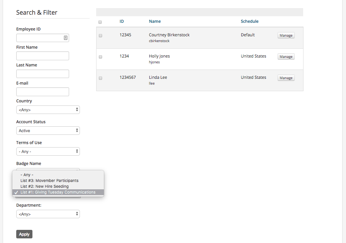
Task: Manage Holly Jones's account
Action: pos(286,57)
